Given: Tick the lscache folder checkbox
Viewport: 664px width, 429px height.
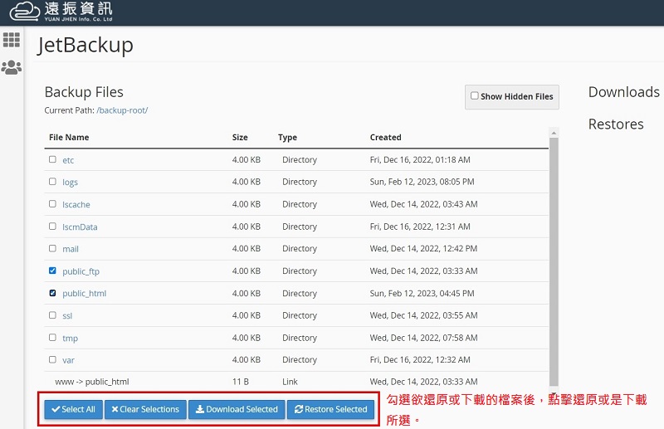Looking at the screenshot, I should (52, 203).
